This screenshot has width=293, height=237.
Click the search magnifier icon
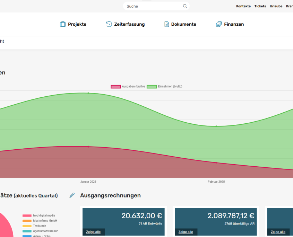point(185,6)
